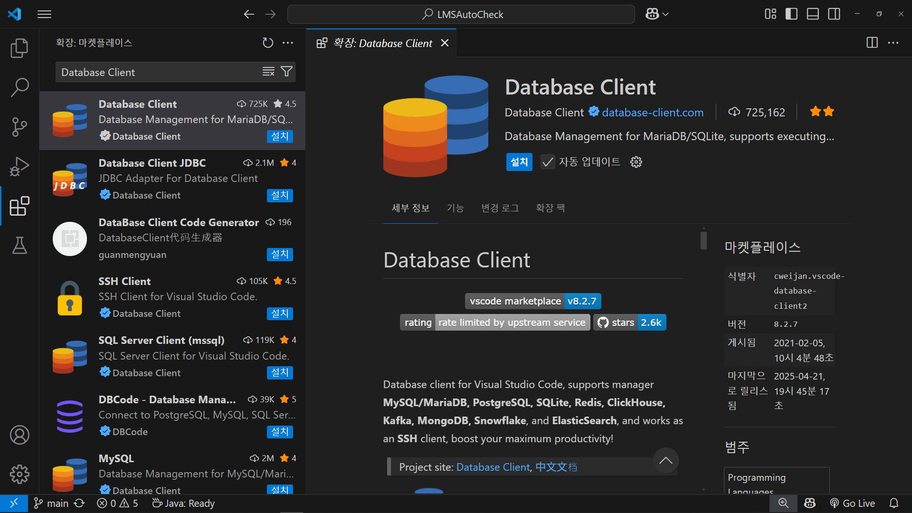Install SQL Server Client (mssql) extension
The width and height of the screenshot is (912, 513).
(x=280, y=372)
